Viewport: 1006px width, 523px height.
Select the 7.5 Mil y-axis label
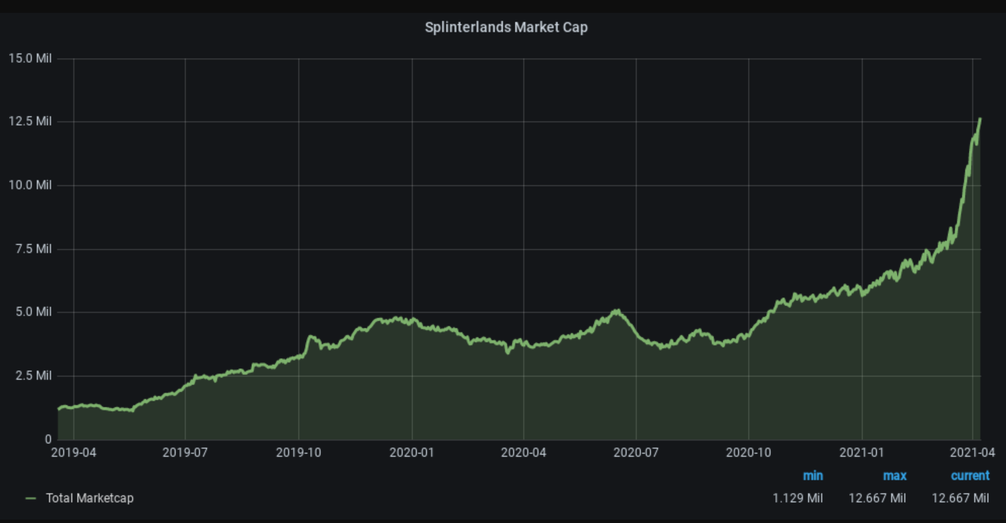[32, 249]
